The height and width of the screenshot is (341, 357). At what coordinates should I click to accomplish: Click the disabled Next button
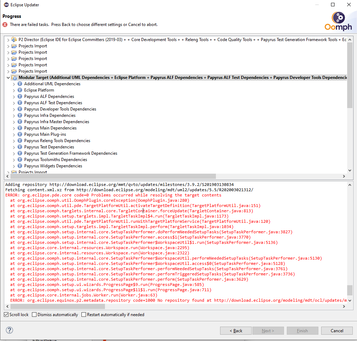pos(268,331)
